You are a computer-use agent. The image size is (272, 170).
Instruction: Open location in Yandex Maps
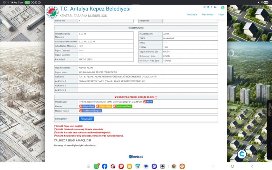(x=104, y=106)
